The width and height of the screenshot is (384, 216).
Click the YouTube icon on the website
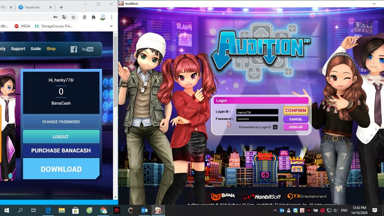87,49
